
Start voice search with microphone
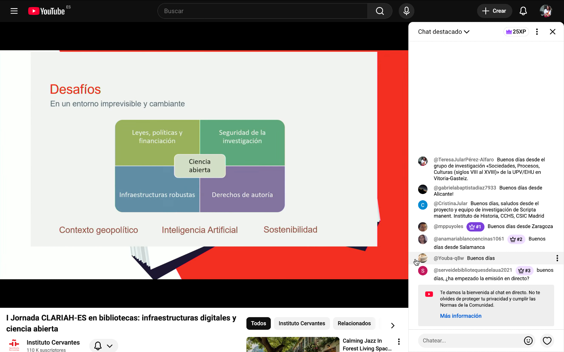coord(406,11)
